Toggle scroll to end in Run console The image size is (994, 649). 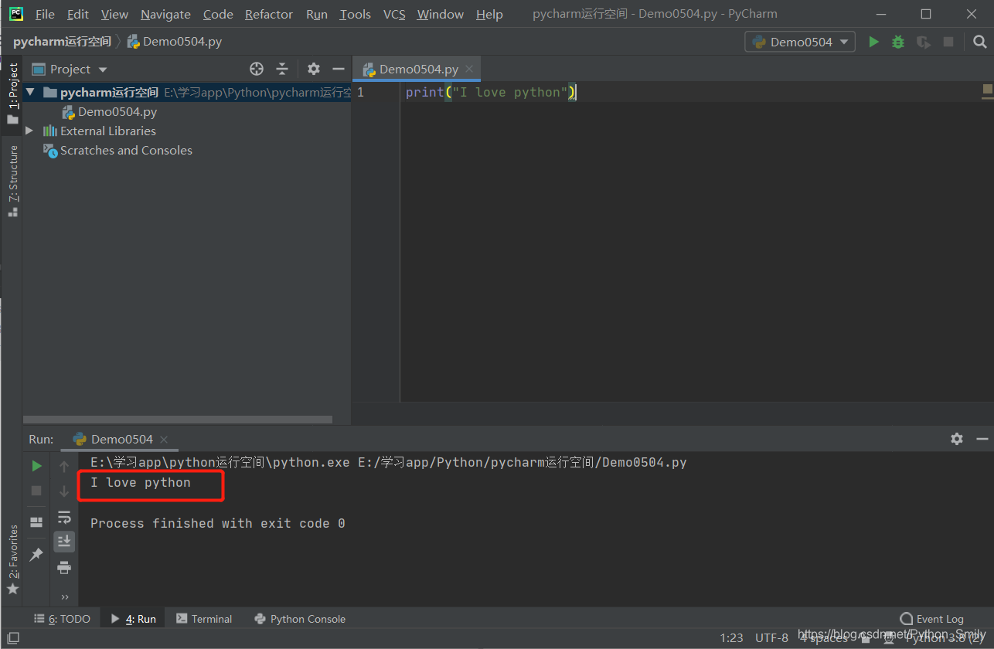[64, 541]
